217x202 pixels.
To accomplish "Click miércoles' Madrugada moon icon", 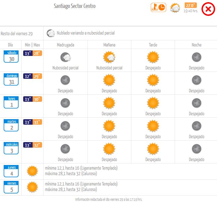I will (66, 149).
